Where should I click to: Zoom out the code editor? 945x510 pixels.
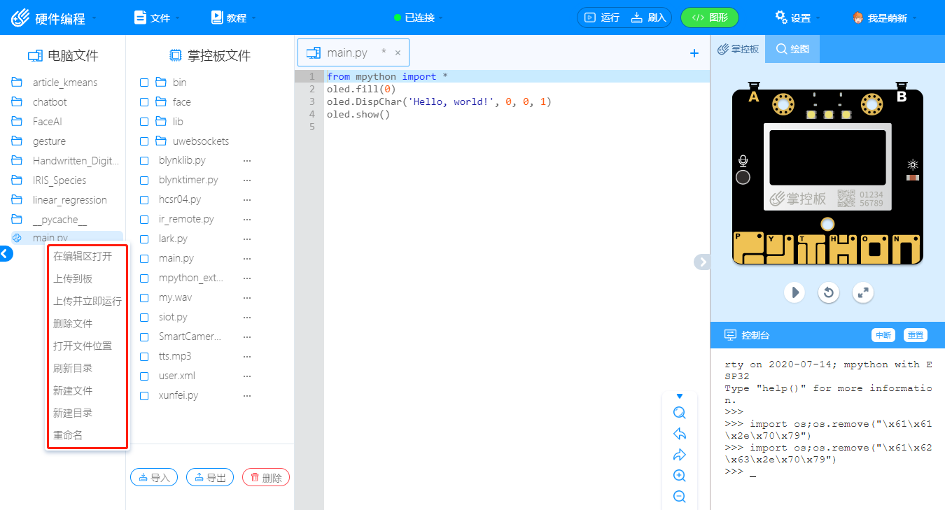pyautogui.click(x=679, y=497)
